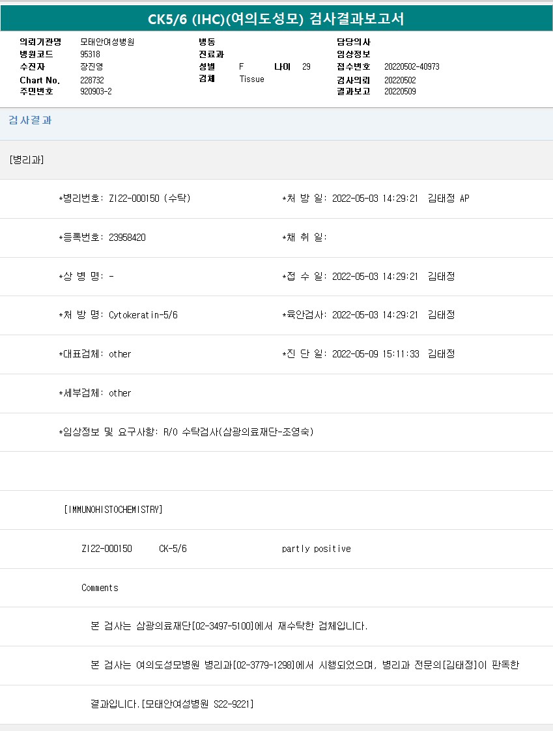Click the report title CK5/6 (IHC) 검사결과보고서
The image size is (553, 731).
276,19
